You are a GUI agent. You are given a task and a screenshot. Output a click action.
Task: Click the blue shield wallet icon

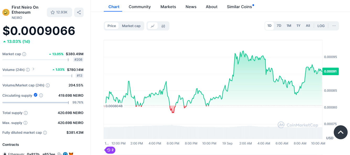pos(65,154)
